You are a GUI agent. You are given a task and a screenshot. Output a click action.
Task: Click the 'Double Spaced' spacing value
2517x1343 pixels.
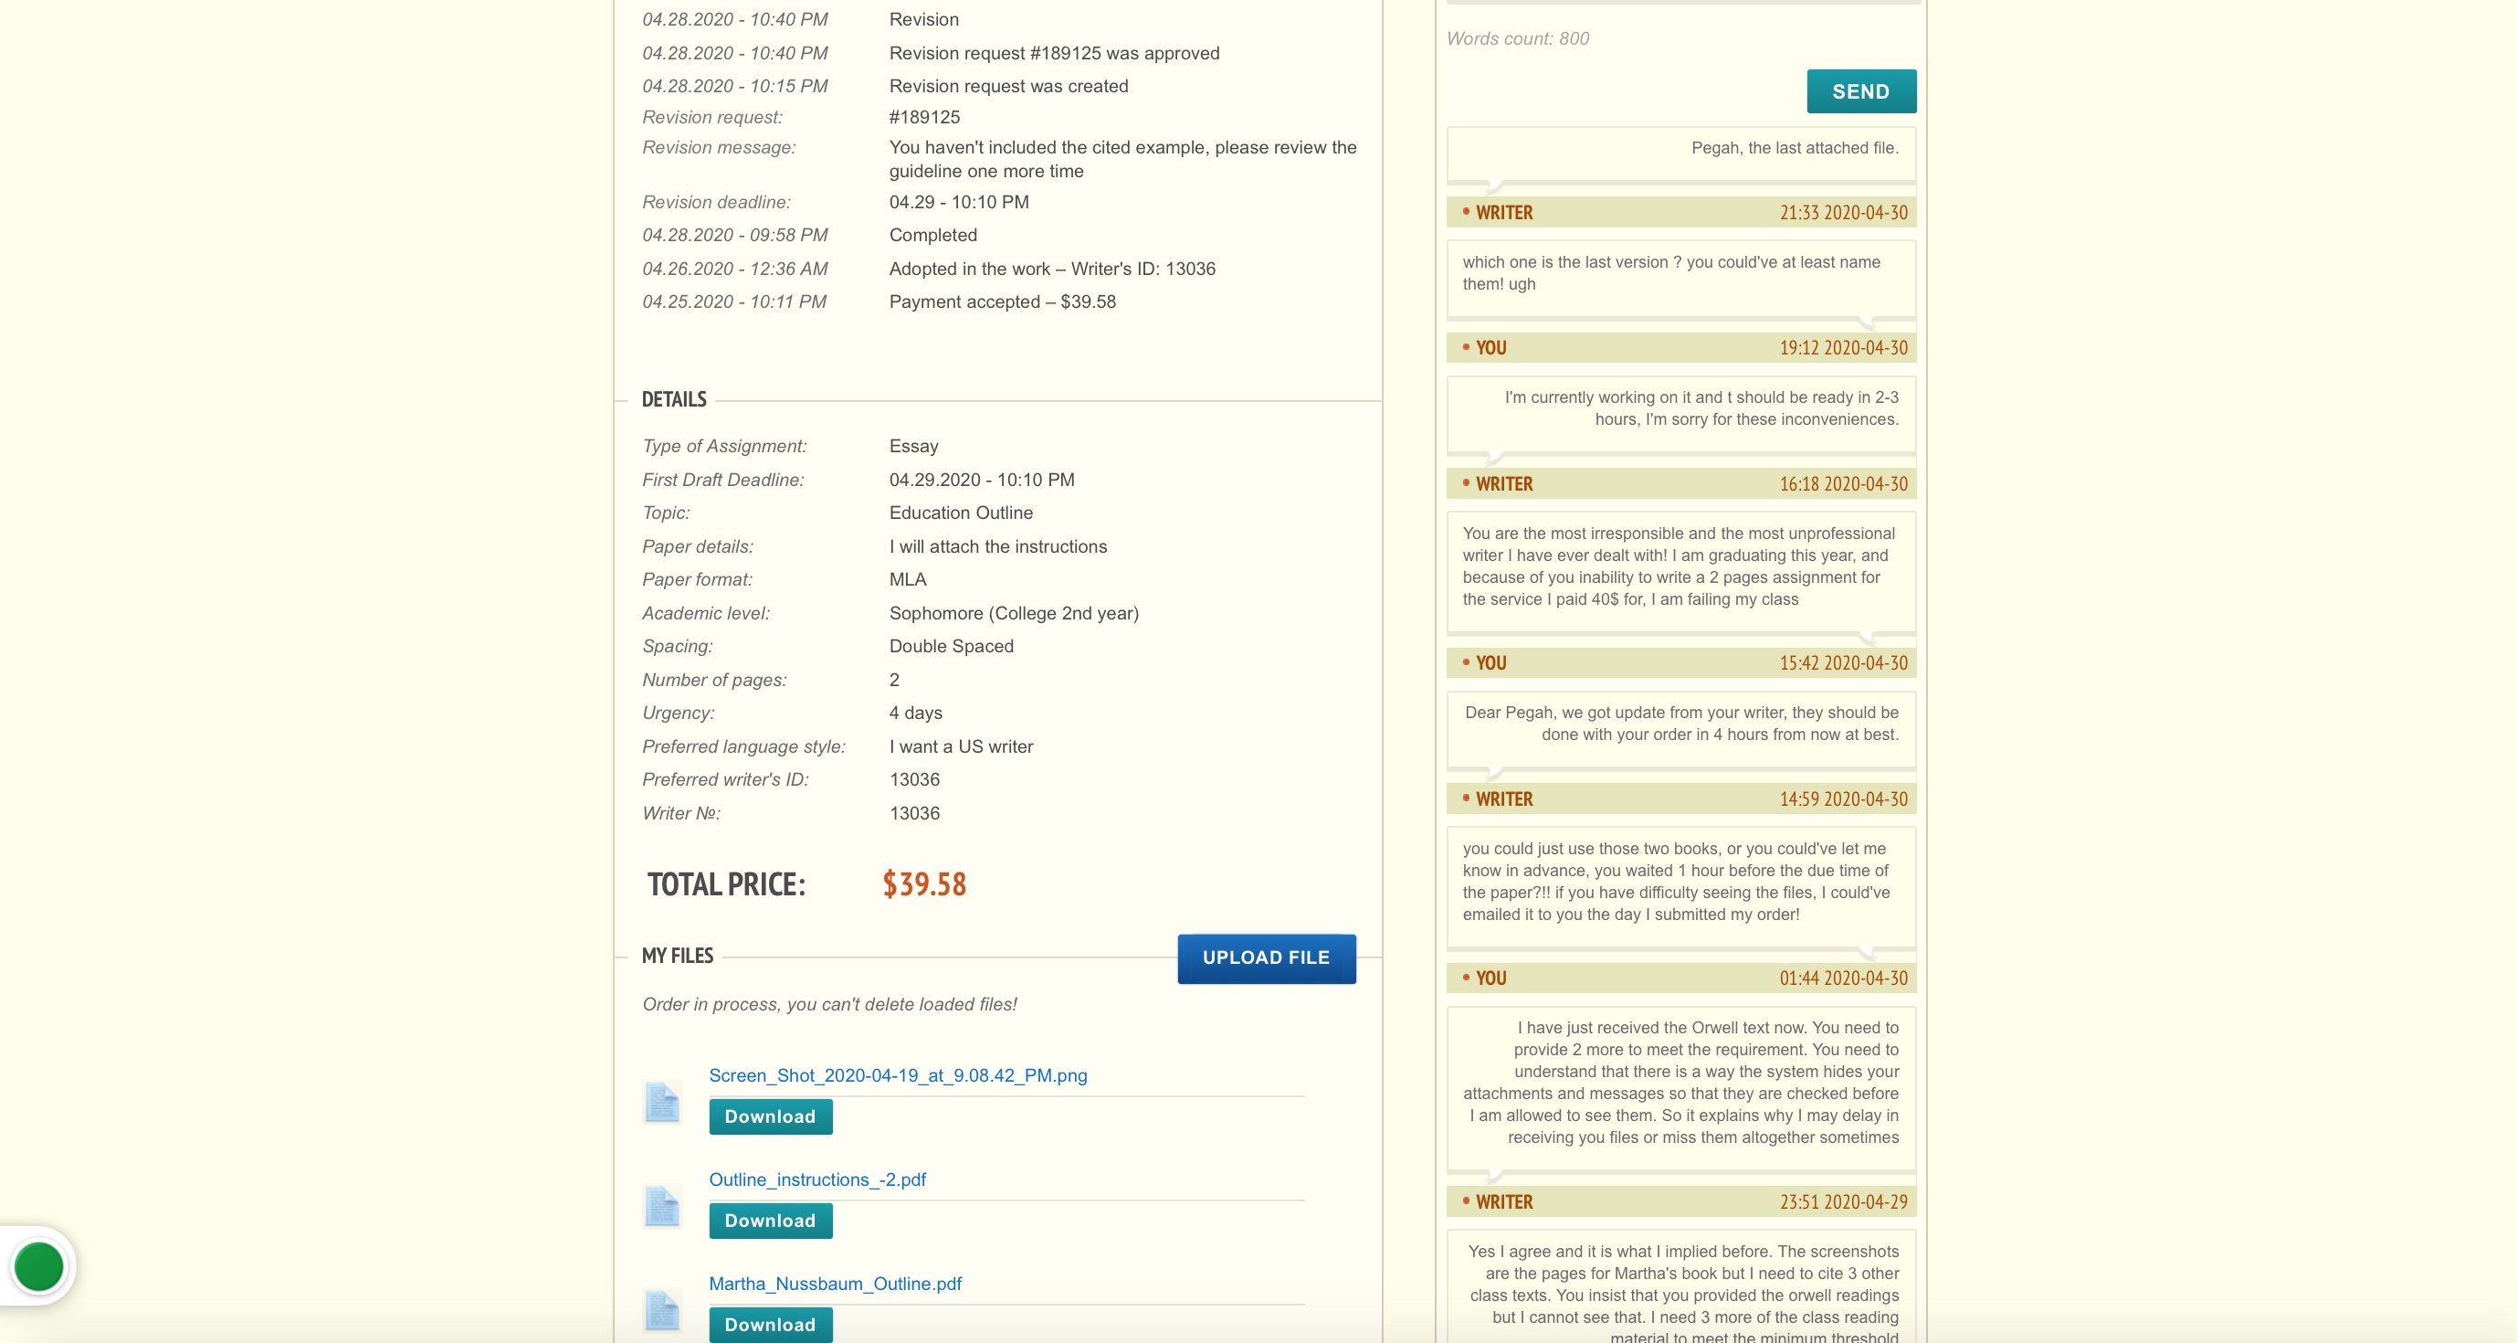951,646
